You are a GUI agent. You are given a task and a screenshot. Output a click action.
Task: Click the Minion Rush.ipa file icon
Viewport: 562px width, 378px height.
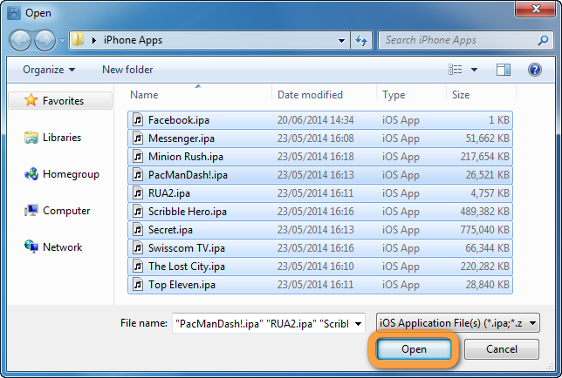(138, 156)
